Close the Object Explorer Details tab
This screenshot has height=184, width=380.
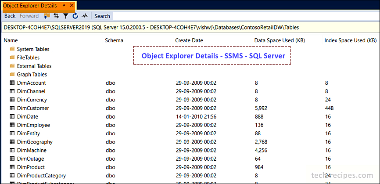point(71,5)
